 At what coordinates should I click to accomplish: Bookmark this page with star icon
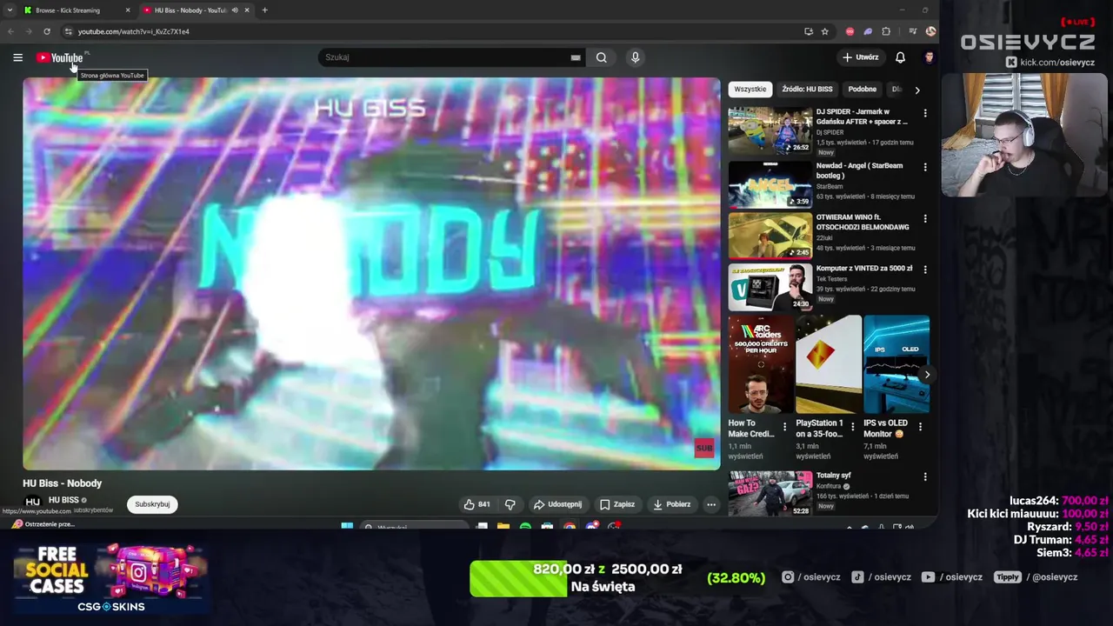coord(825,31)
